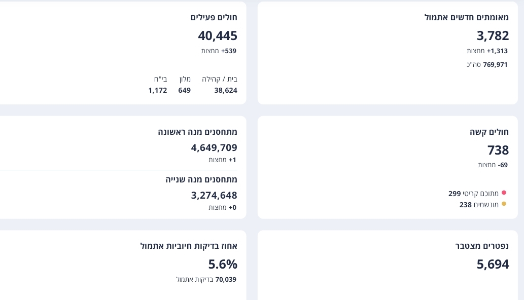The height and width of the screenshot is (300, 524).
Task: Select the 738 severe patients number
Action: [498, 150]
